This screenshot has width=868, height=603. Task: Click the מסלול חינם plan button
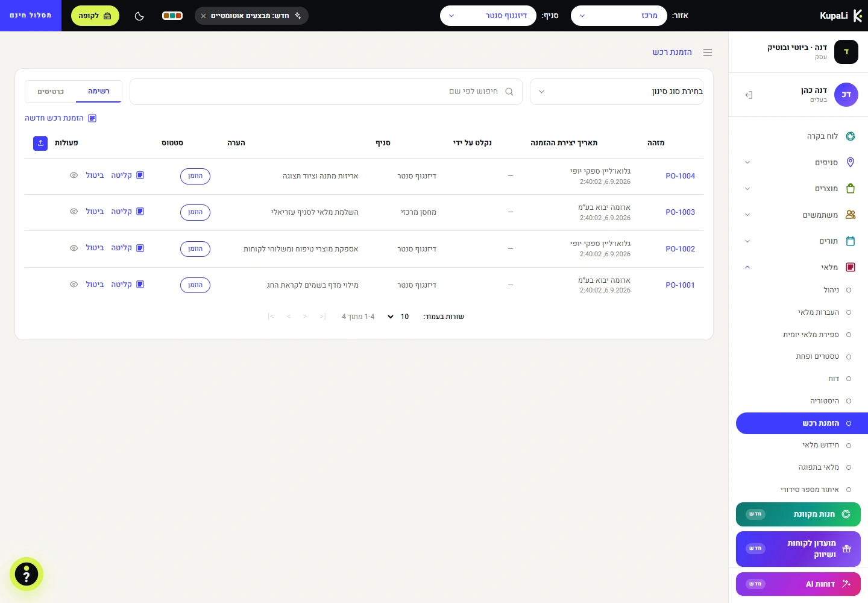pos(31,16)
